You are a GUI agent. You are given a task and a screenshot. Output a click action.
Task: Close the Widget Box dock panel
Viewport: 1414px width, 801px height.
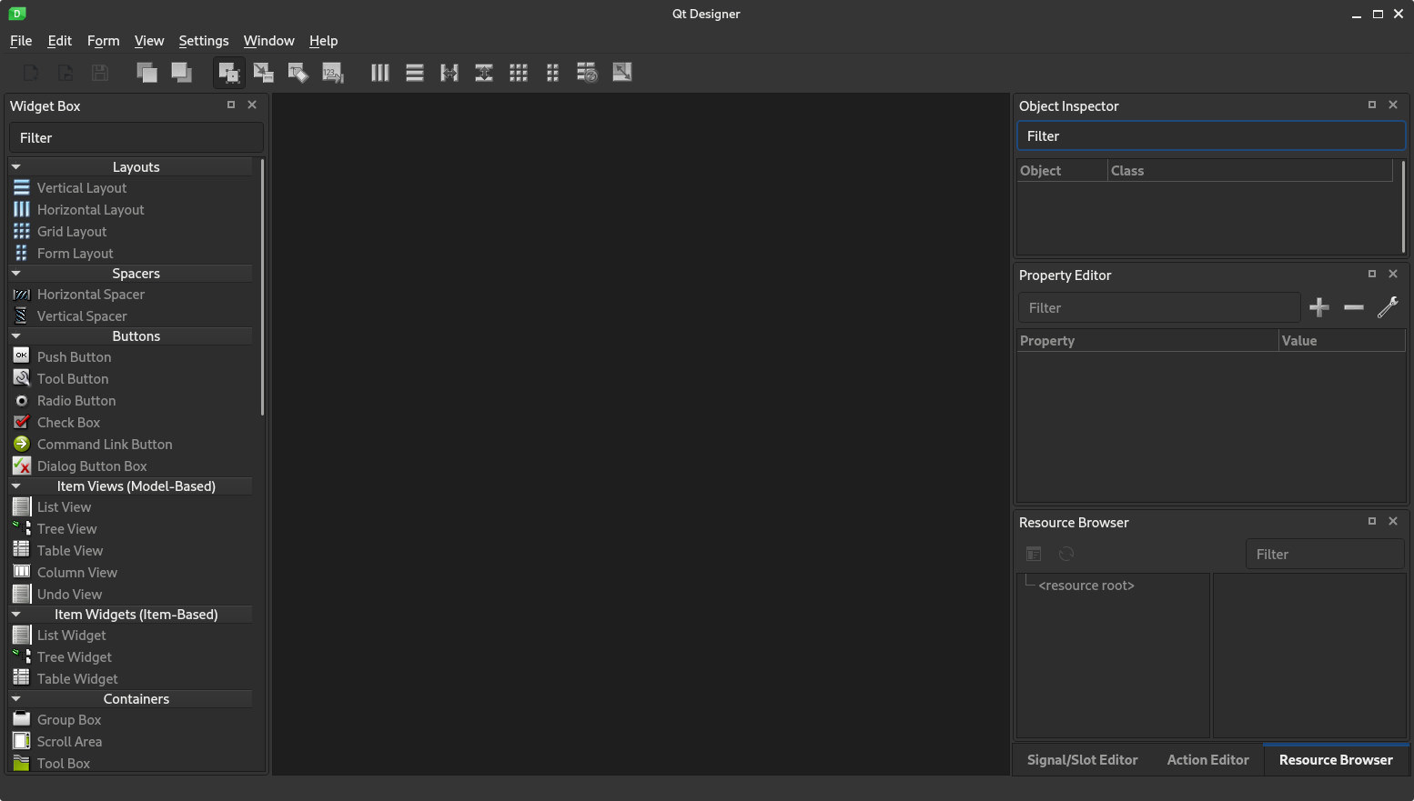pyautogui.click(x=252, y=105)
